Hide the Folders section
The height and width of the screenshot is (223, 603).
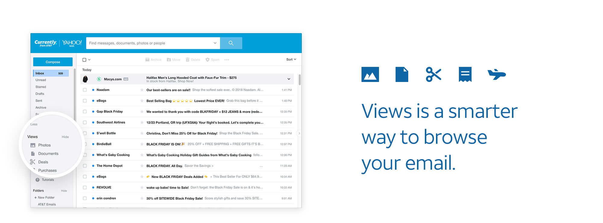point(64,191)
